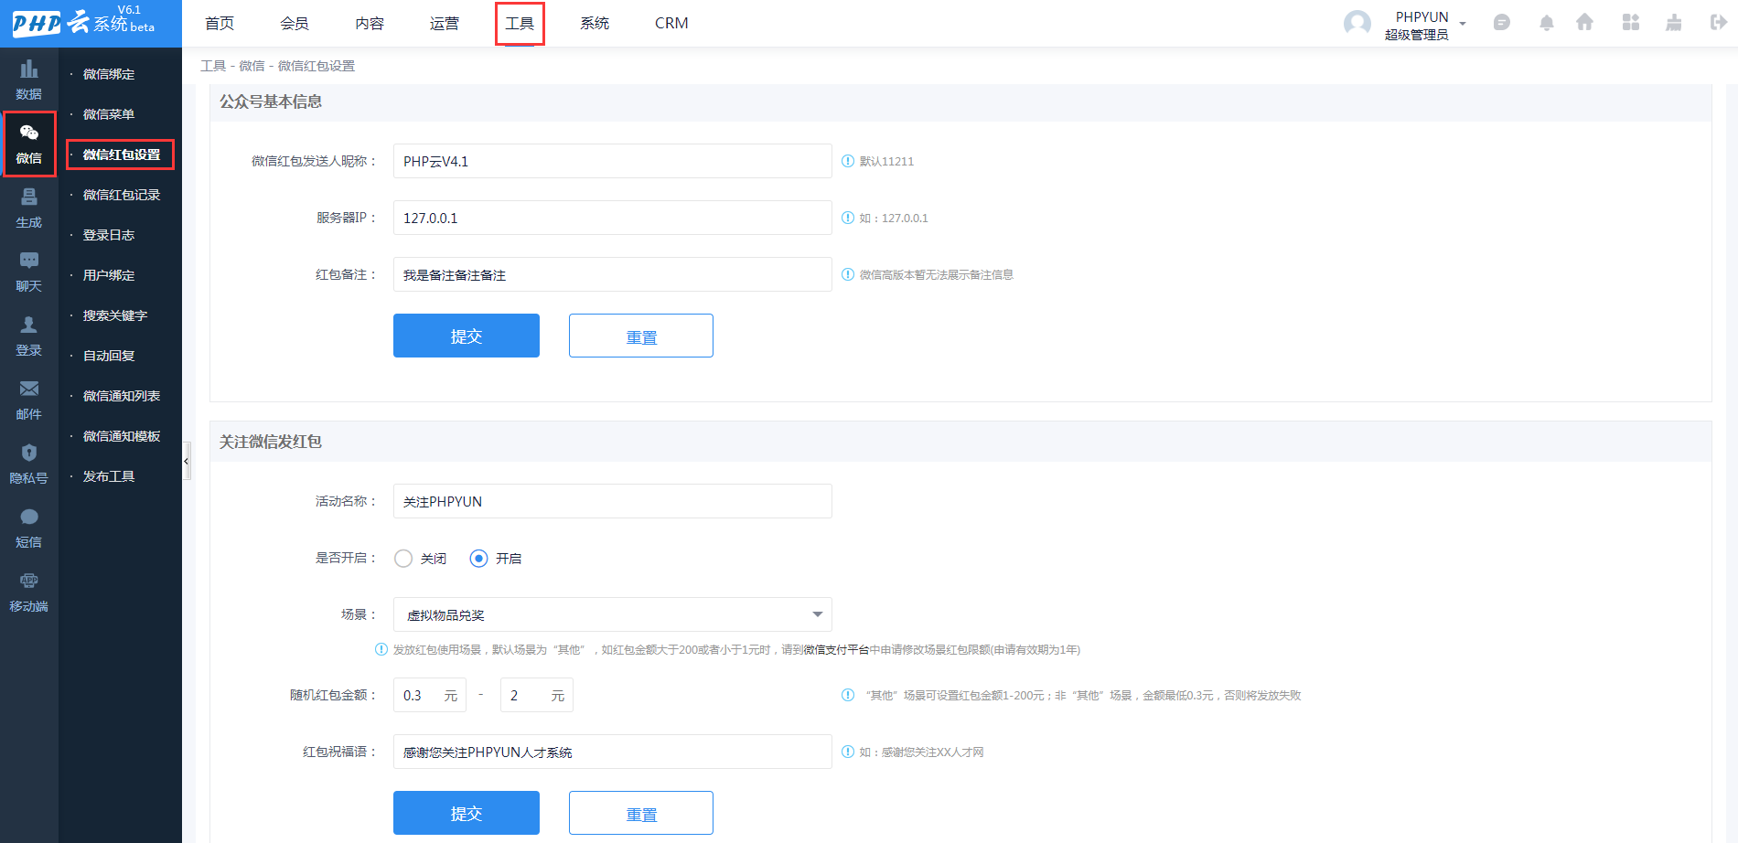Switch to the 内容 top menu
Image resolution: width=1738 pixels, height=843 pixels.
[x=370, y=24]
